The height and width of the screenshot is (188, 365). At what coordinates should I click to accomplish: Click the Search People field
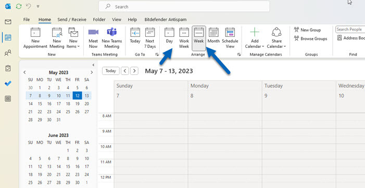pos(350,30)
